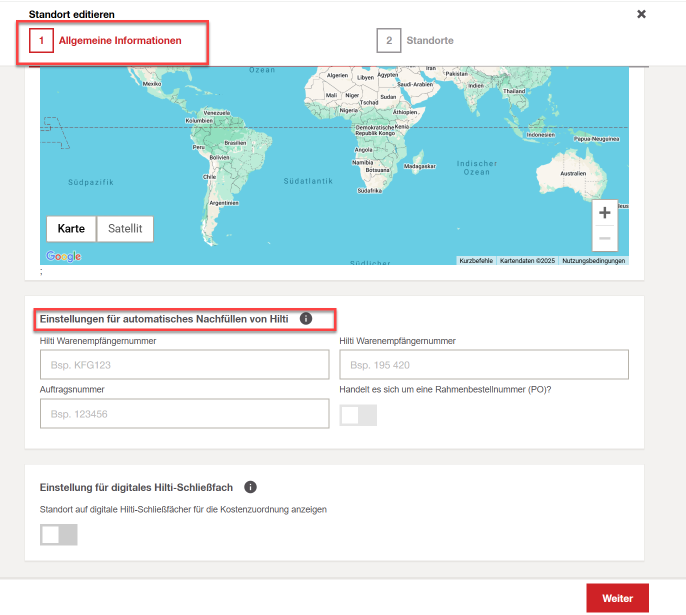This screenshot has width=686, height=615.
Task: Open the Kurzbefehle map shortcuts
Action: (476, 261)
